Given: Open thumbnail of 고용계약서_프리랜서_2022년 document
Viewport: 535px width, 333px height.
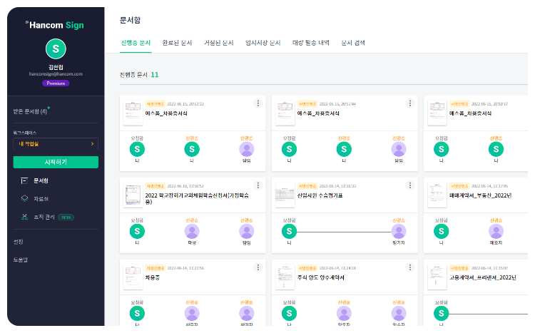Looking at the screenshot, I should [437, 277].
